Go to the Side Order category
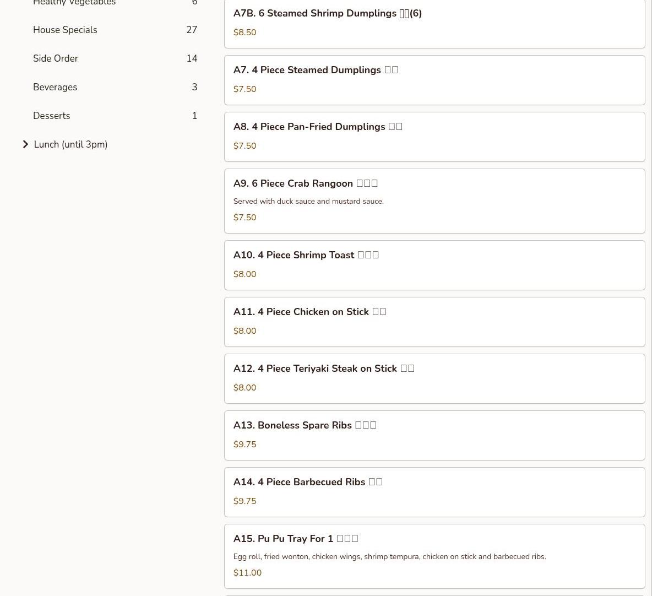Screen dimensions: 663x596 click(x=56, y=58)
